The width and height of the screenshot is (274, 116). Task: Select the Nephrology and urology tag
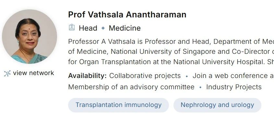click(217, 105)
